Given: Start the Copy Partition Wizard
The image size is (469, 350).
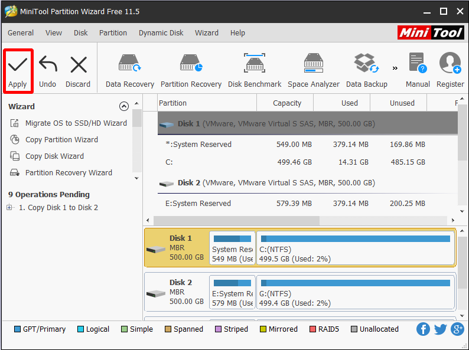Looking at the screenshot, I should coord(54,139).
